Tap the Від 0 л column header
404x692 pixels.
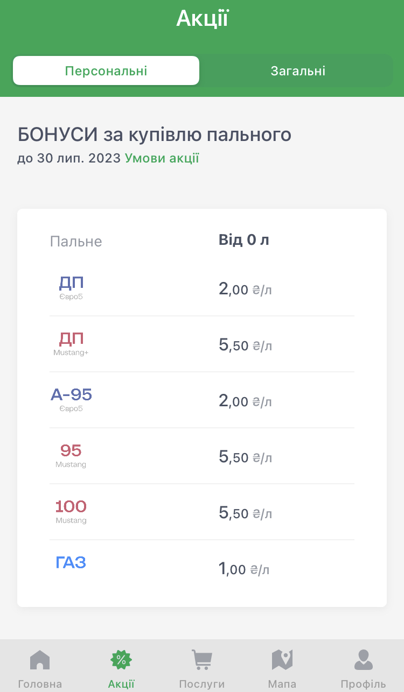pos(244,240)
